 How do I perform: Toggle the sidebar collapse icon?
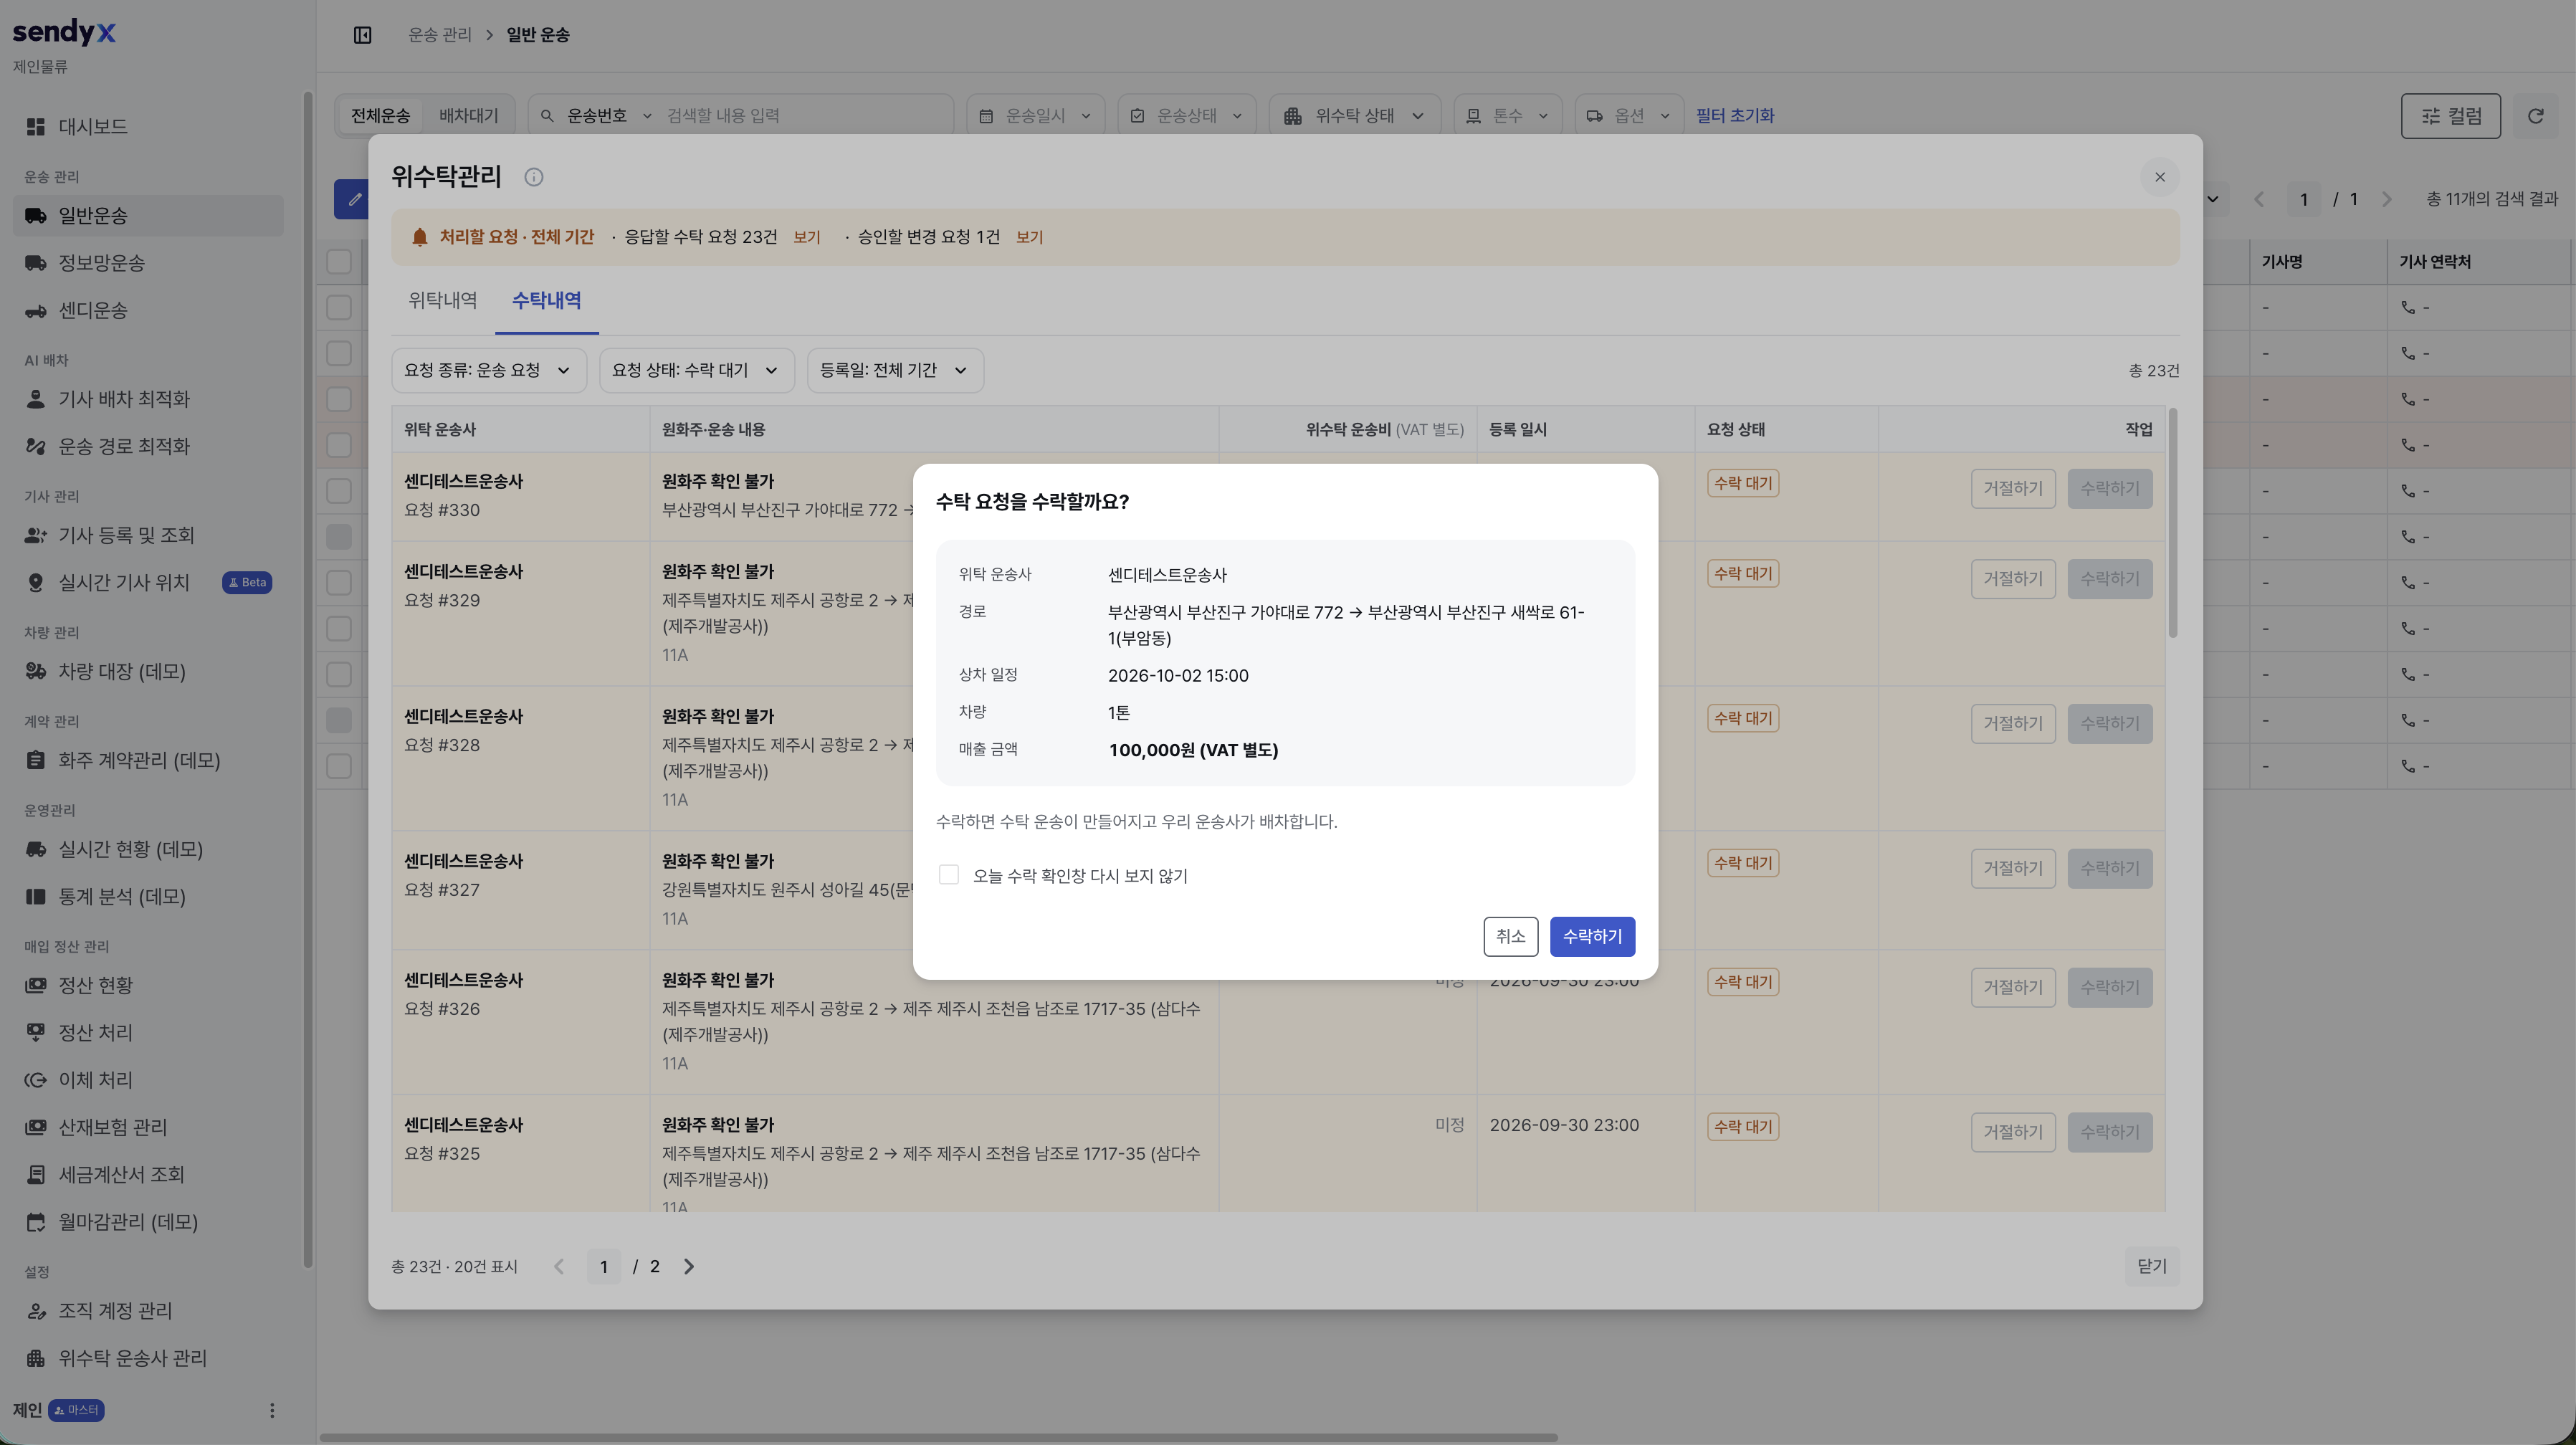click(362, 35)
